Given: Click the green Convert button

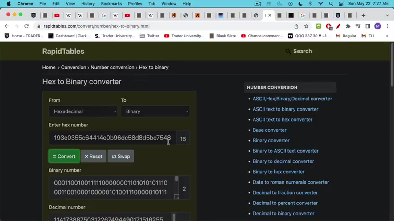Looking at the screenshot, I should pyautogui.click(x=64, y=156).
